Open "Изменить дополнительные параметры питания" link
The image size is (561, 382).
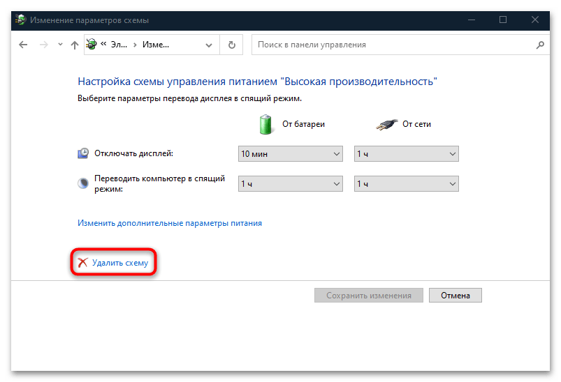point(170,224)
